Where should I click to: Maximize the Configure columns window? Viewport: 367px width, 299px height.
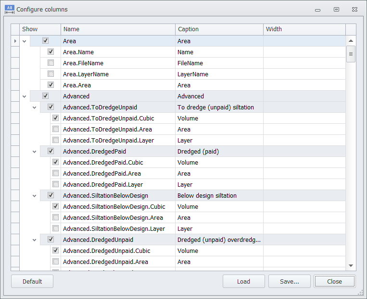coord(336,9)
